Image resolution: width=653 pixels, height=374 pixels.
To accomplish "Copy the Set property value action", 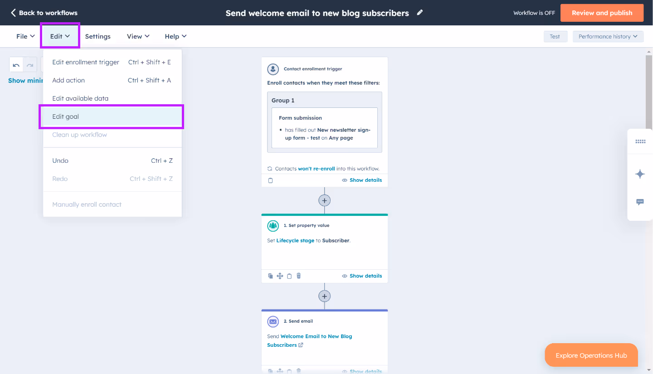I will tap(270, 276).
